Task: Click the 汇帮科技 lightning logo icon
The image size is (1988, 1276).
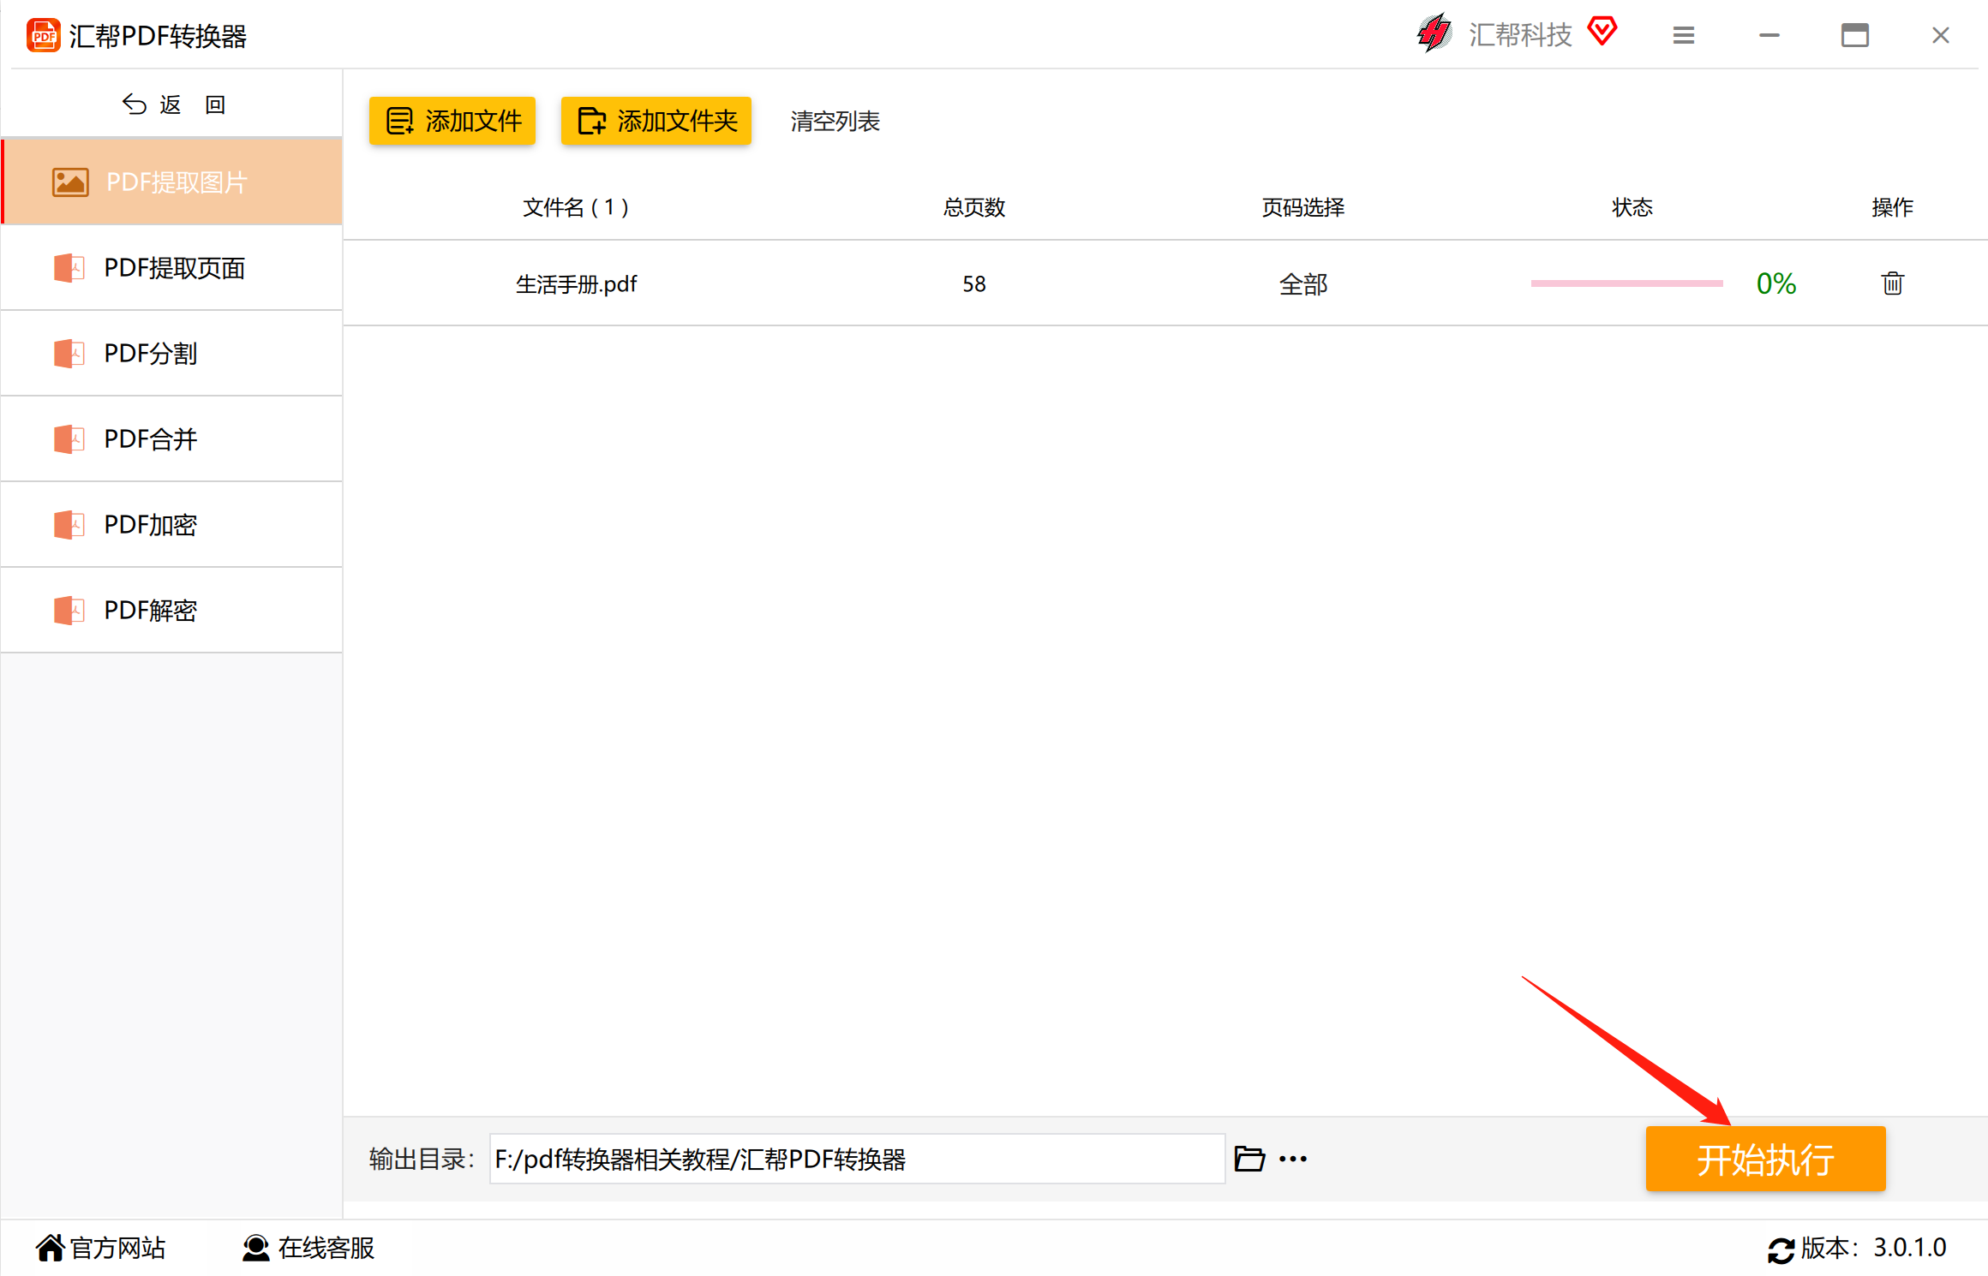Action: tap(1434, 34)
